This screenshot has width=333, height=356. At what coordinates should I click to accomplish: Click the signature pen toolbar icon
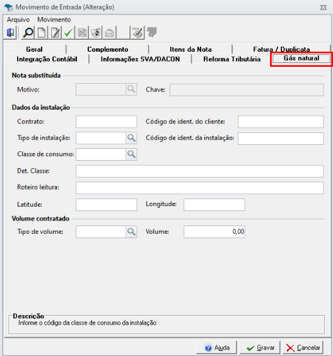pyautogui.click(x=137, y=33)
